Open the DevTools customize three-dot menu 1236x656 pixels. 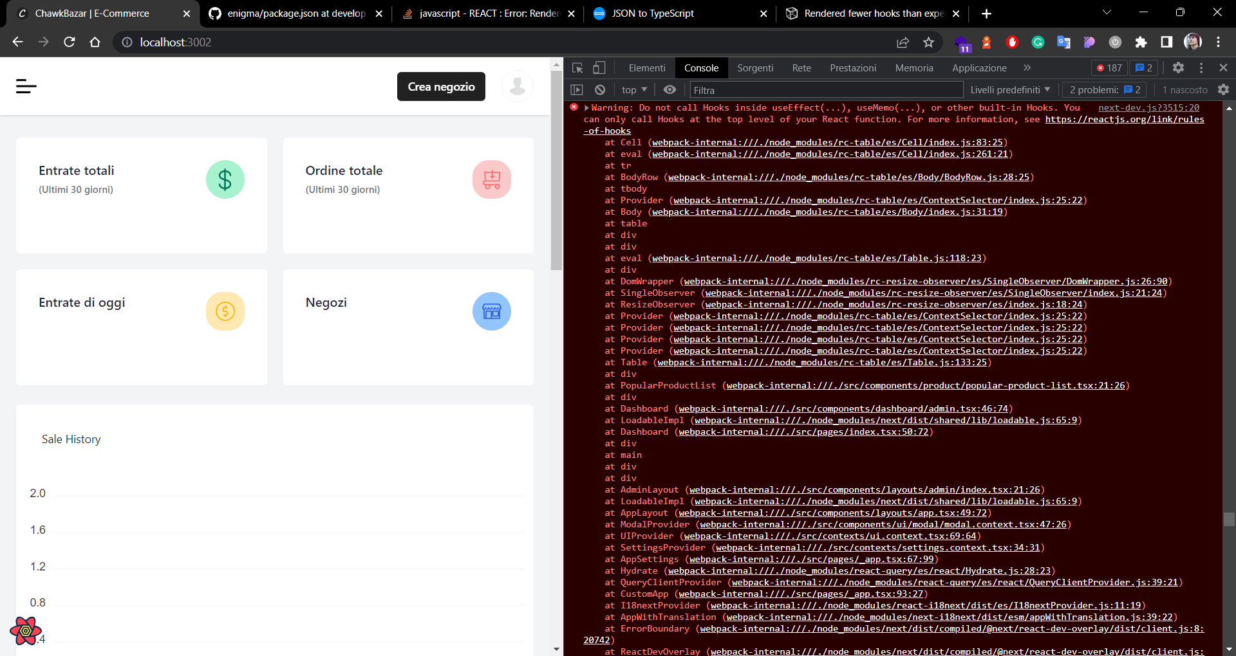coord(1201,68)
